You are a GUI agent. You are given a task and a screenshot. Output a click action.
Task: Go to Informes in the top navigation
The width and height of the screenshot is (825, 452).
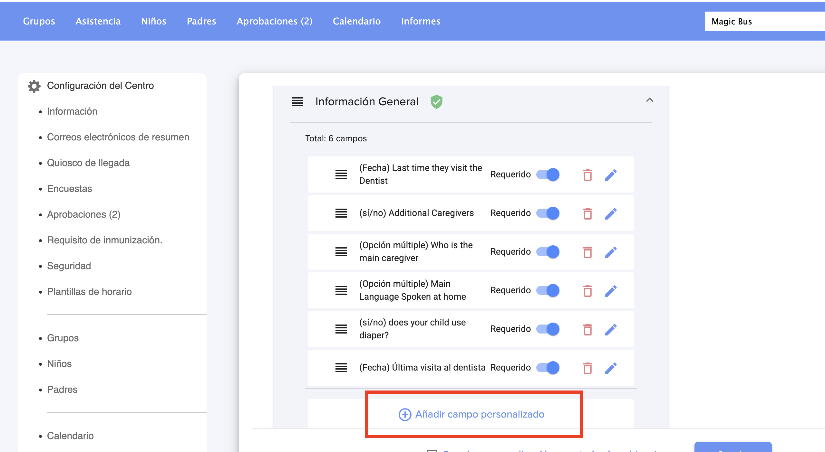click(420, 21)
